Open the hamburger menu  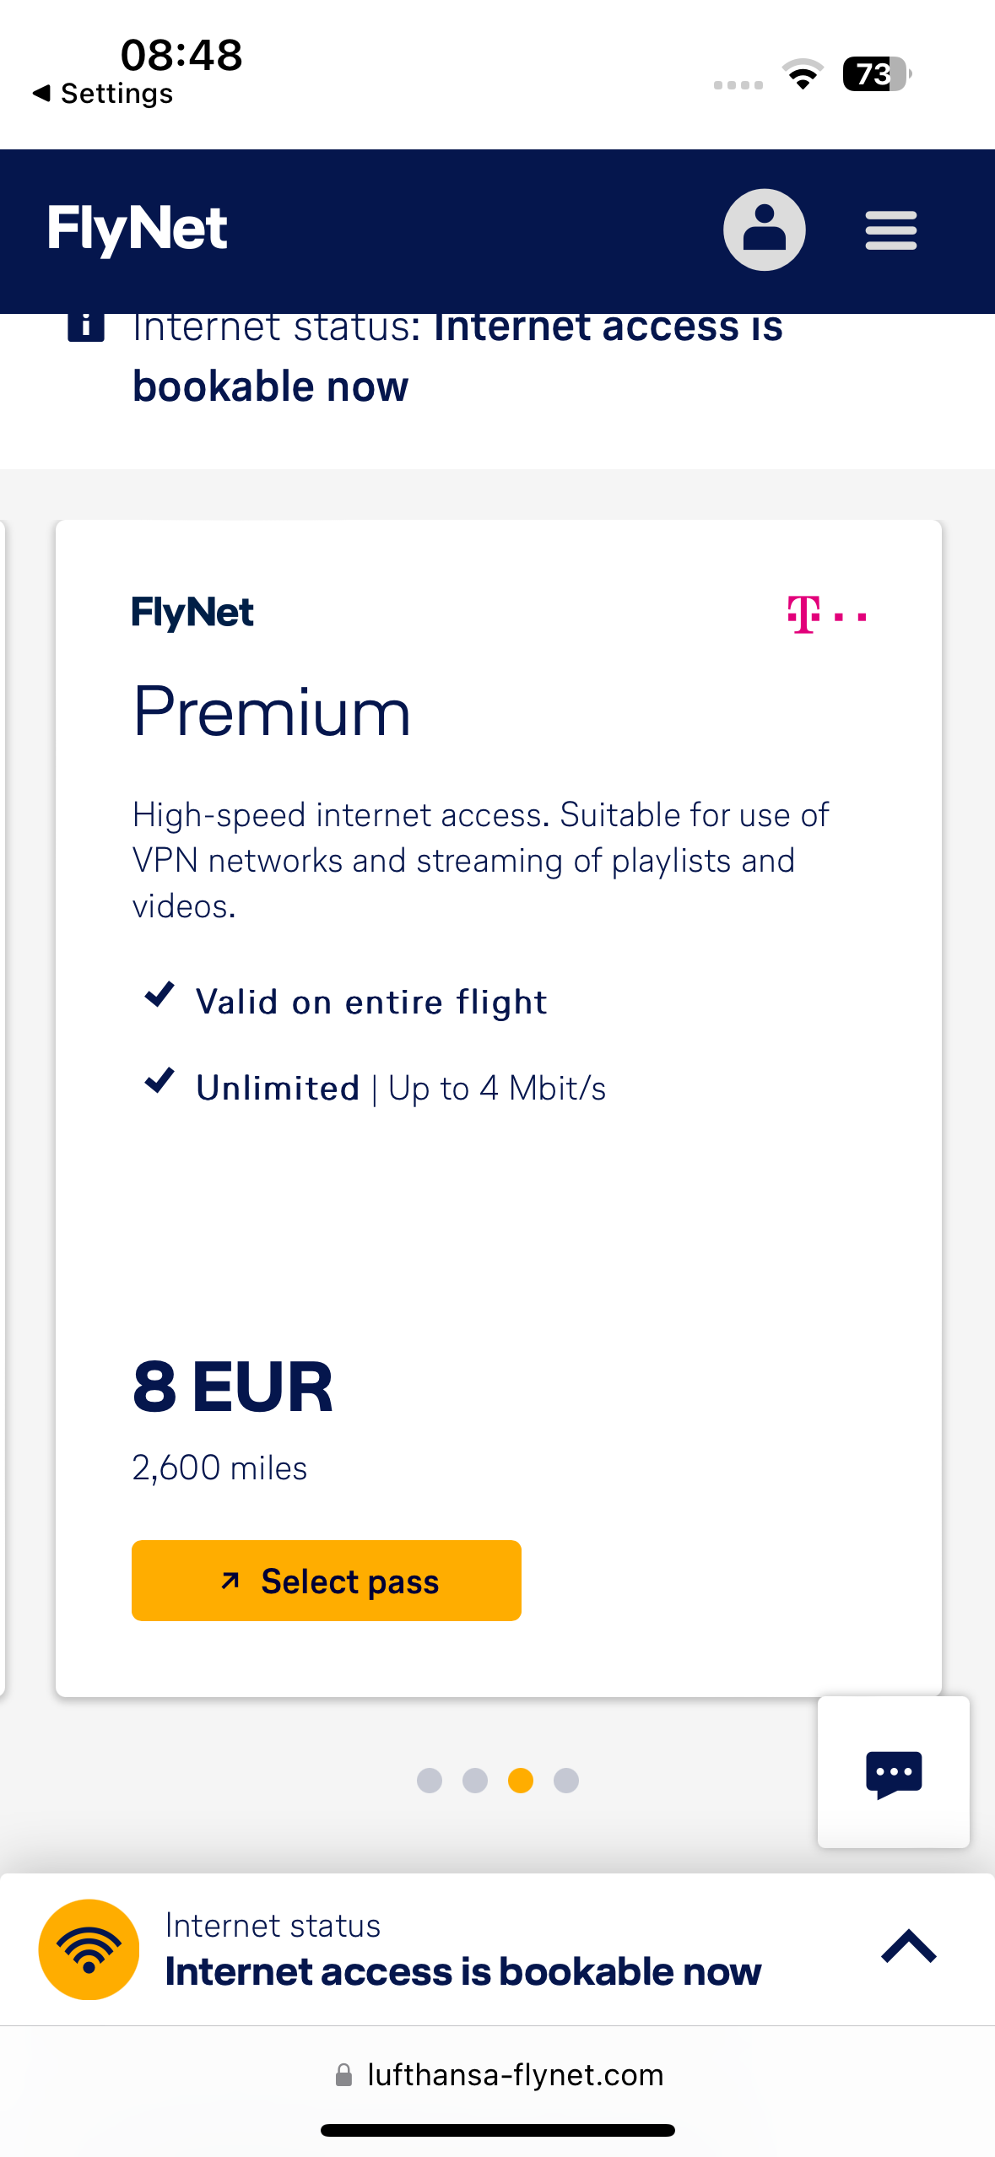click(x=890, y=230)
